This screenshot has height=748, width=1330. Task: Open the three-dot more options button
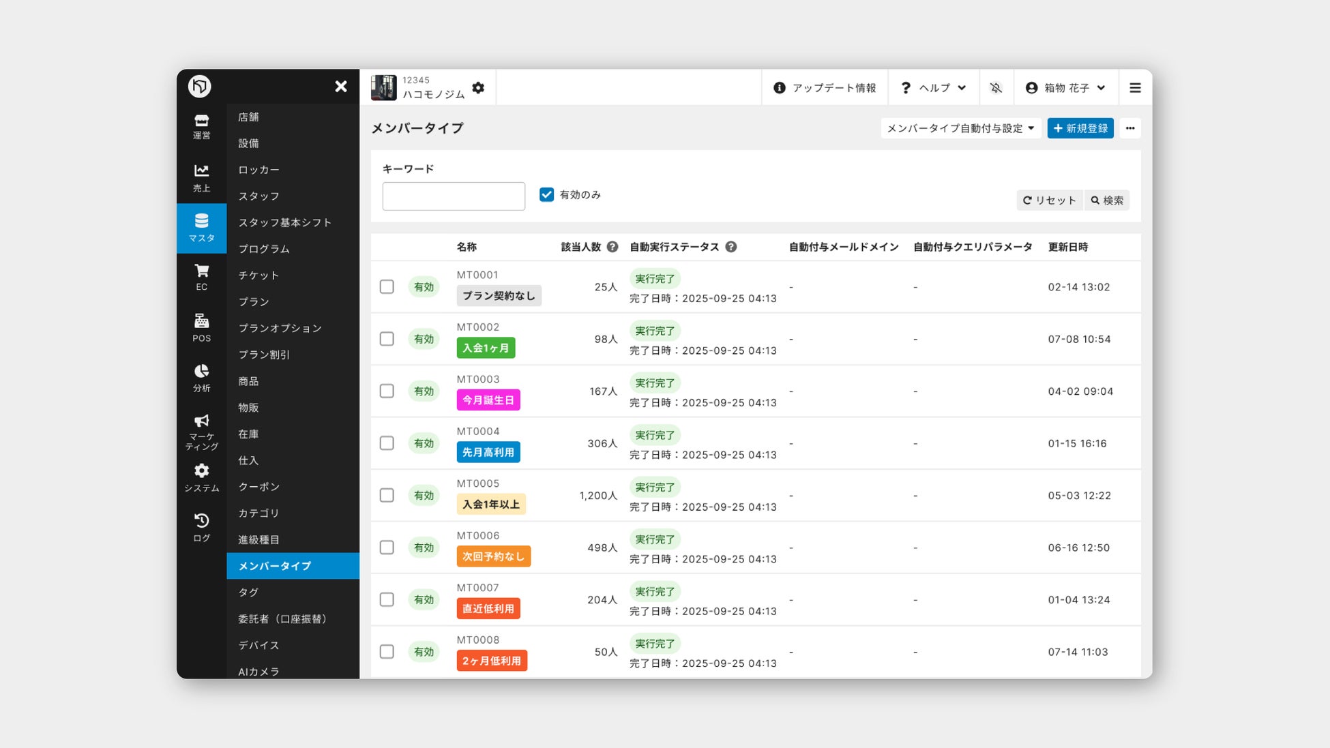tap(1130, 128)
